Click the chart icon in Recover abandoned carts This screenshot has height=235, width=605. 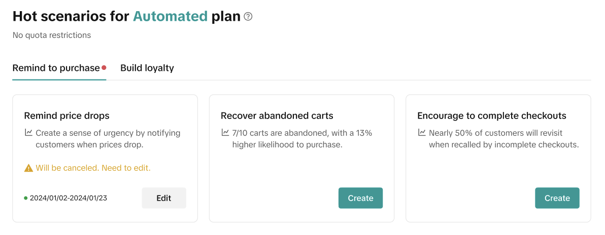(x=225, y=133)
